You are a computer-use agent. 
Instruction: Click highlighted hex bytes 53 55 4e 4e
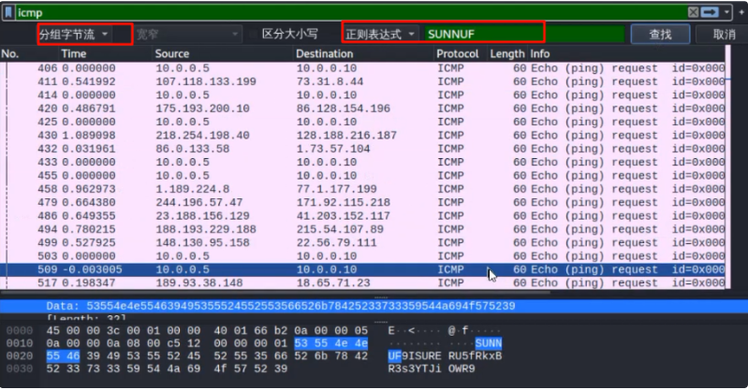(330, 343)
